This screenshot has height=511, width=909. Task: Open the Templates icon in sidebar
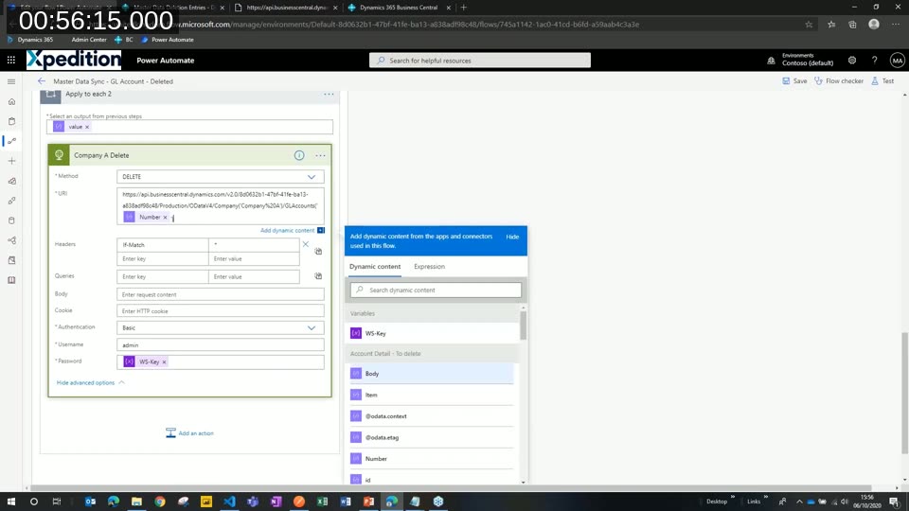click(x=11, y=182)
